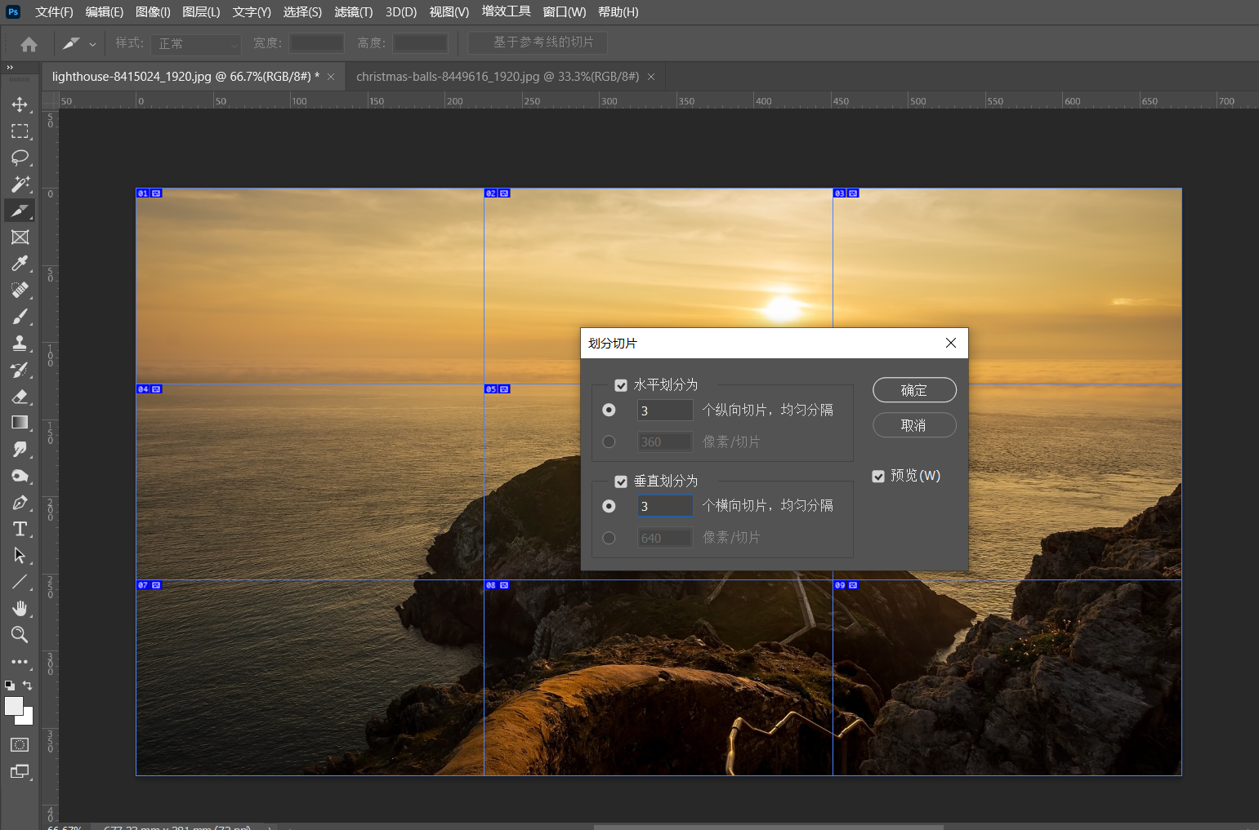Click the slice 01 badge on canvas
Viewport: 1259px width, 830px height.
pos(150,193)
